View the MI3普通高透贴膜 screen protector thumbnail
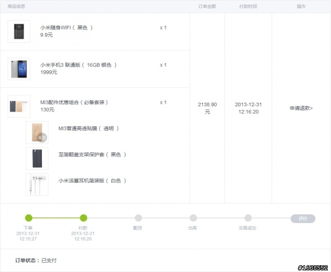This screenshot has width=331, height=272. pos(37,132)
